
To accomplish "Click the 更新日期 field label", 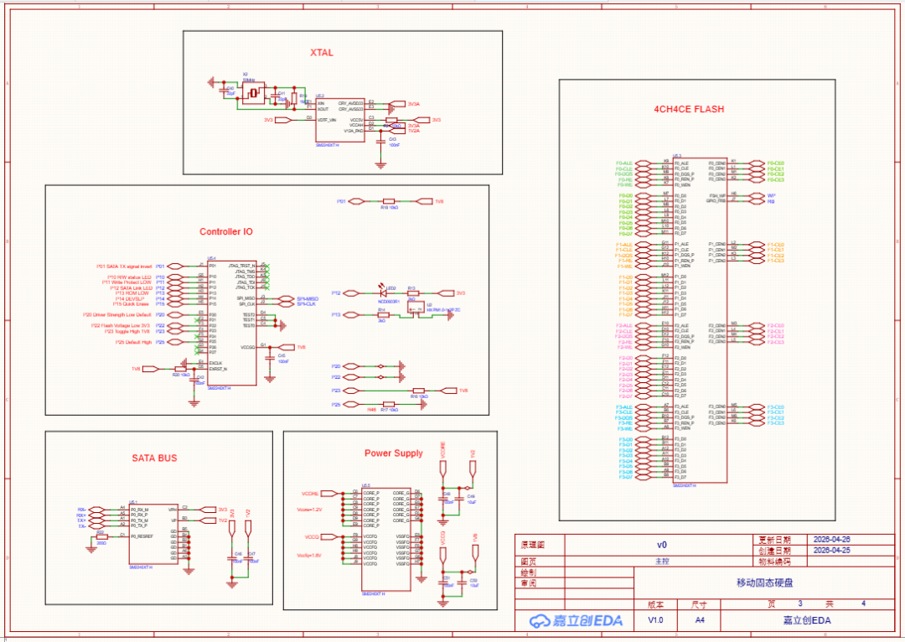I will point(774,540).
